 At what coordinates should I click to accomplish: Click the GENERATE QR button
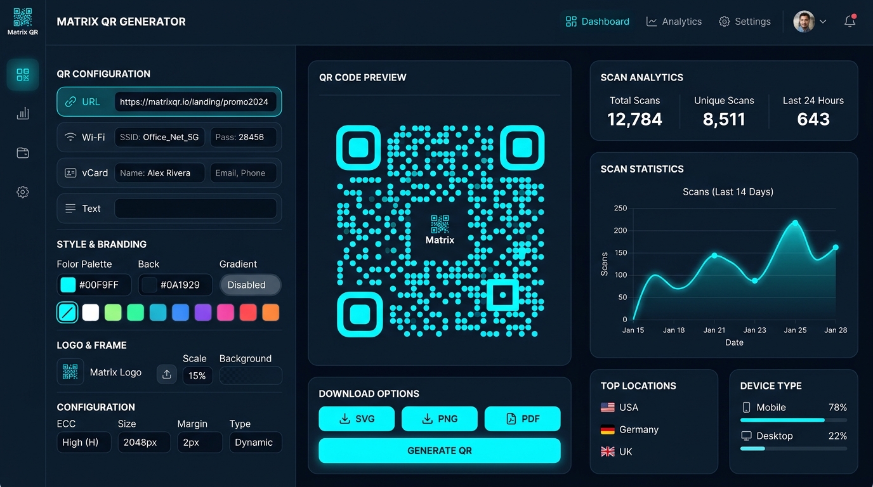(x=440, y=450)
